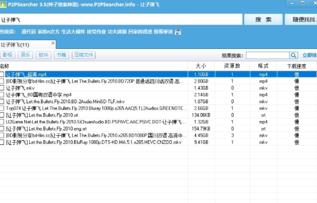Viewport: 317px width, 203px height.
Task: Check the MiniSD-TLF.mkv row checkbox
Action: tap(2, 102)
